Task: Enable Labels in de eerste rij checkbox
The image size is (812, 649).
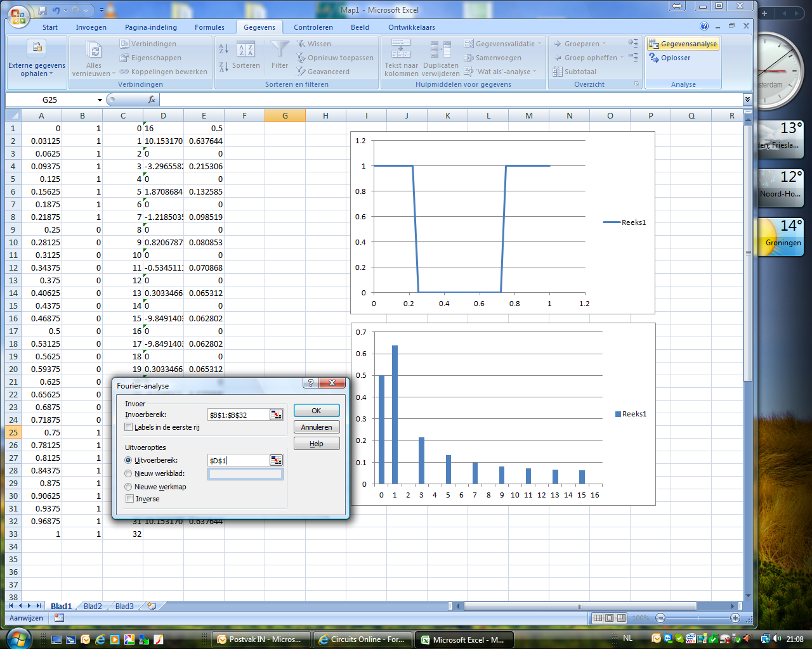Action: 129,427
